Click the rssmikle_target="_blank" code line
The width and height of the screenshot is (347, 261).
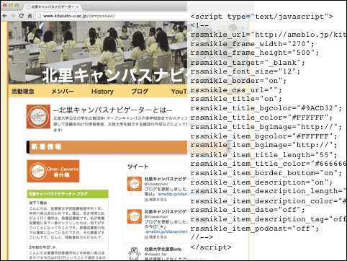(248, 63)
